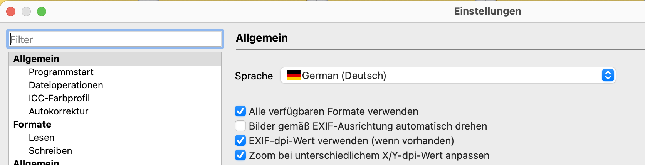Screen dimensions: 645x165
Task: Open the Sprache language combo box
Action: click(447, 75)
